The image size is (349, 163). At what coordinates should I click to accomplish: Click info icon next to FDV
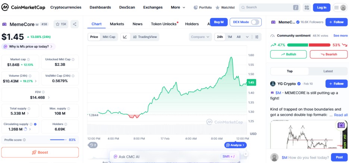(43, 92)
